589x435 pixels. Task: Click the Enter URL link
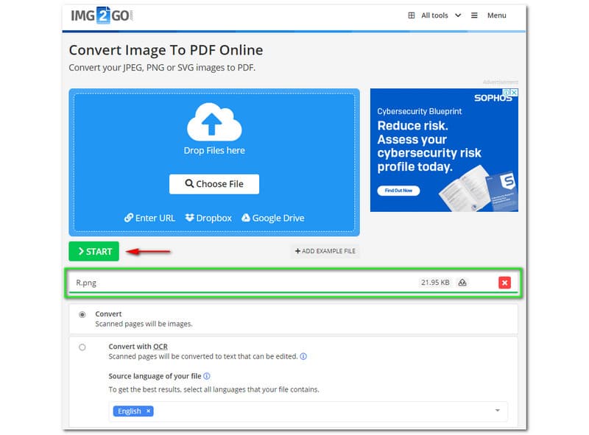(x=150, y=218)
